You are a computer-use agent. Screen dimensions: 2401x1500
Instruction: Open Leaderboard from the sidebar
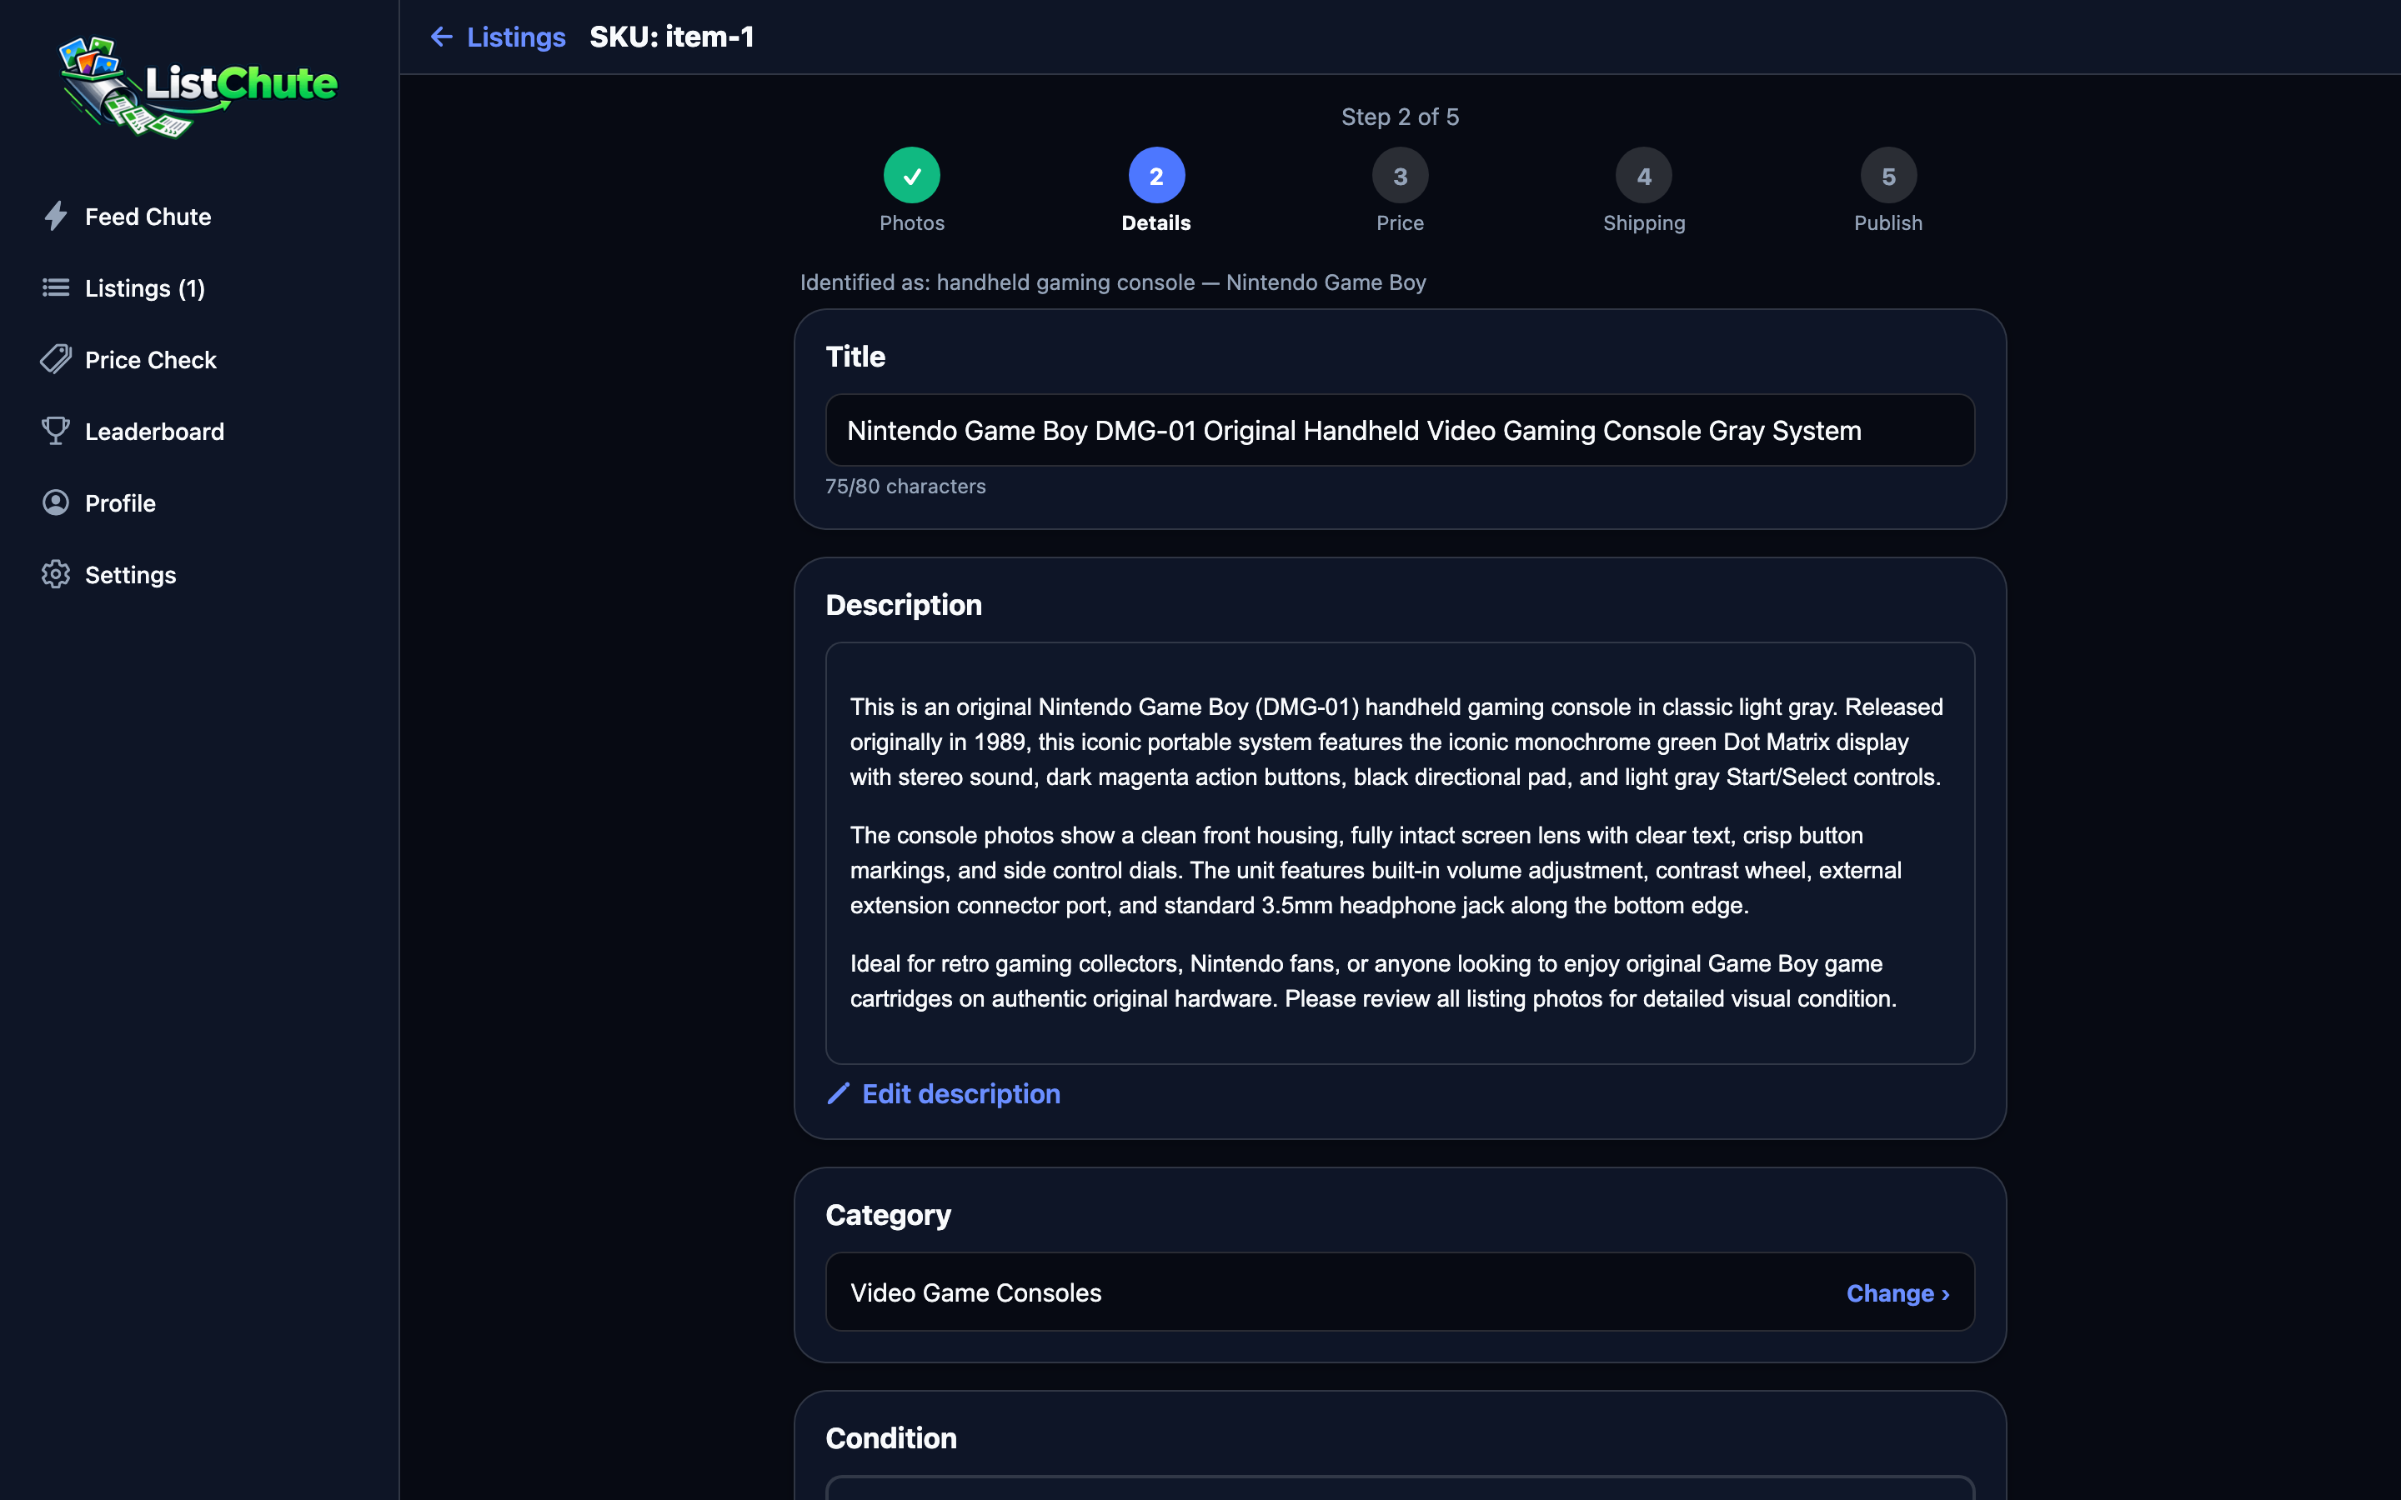click(x=155, y=431)
